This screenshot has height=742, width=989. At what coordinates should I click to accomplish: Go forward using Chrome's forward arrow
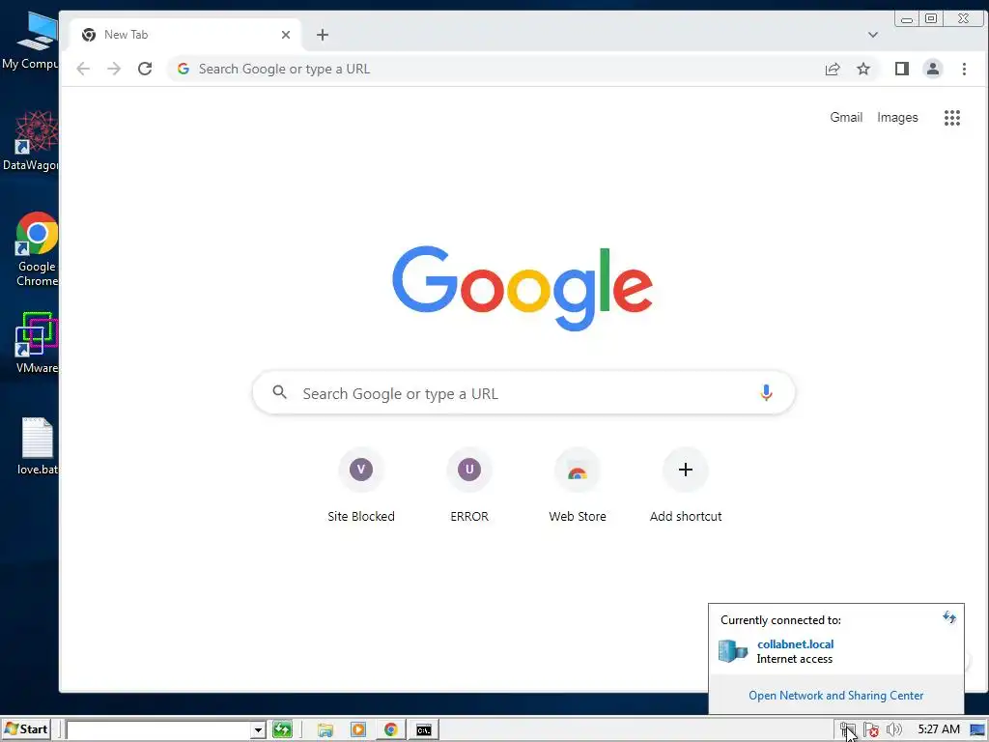coord(114,69)
